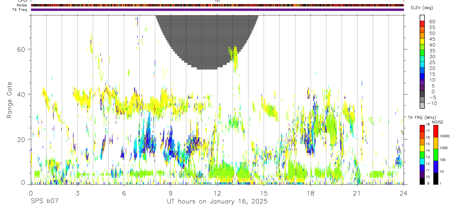Click the "100" label on the noise legend
Image resolution: width=454 pixels, height=209 pixels.
tap(443, 160)
